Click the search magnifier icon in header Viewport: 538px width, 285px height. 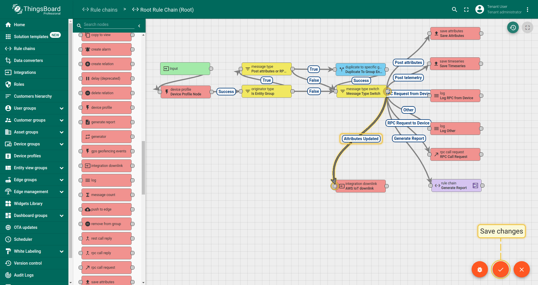pyautogui.click(x=454, y=10)
